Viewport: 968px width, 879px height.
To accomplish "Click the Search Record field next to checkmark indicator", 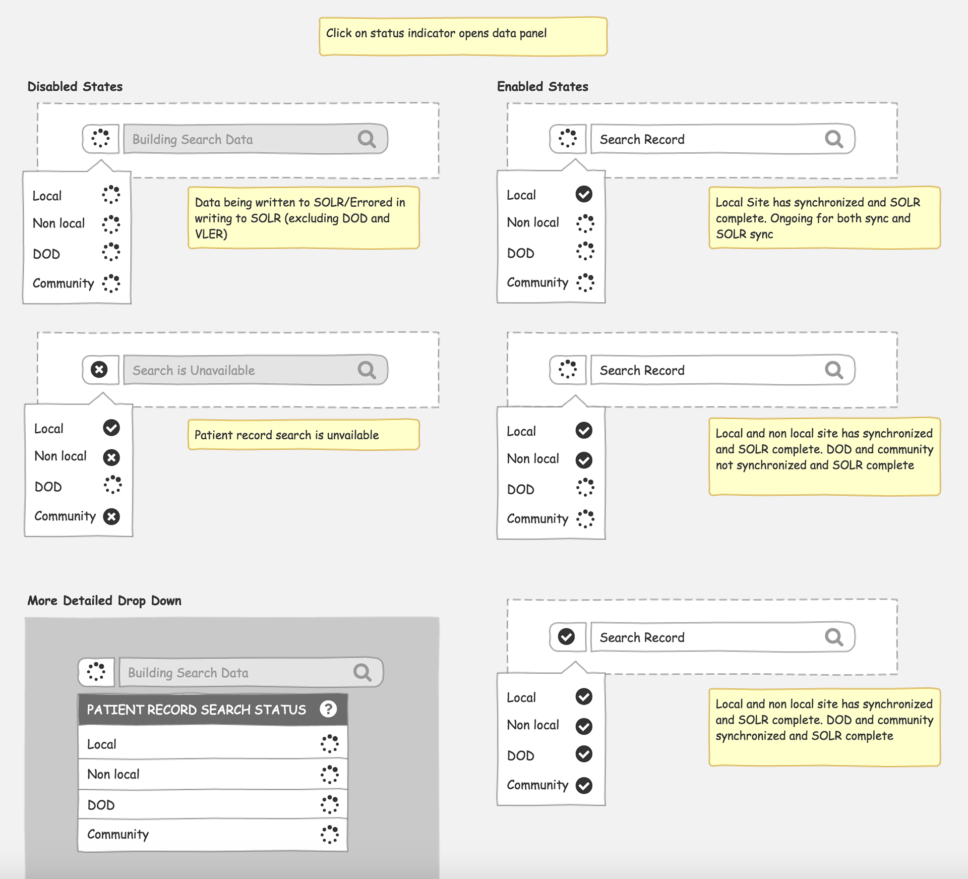I will (x=706, y=637).
